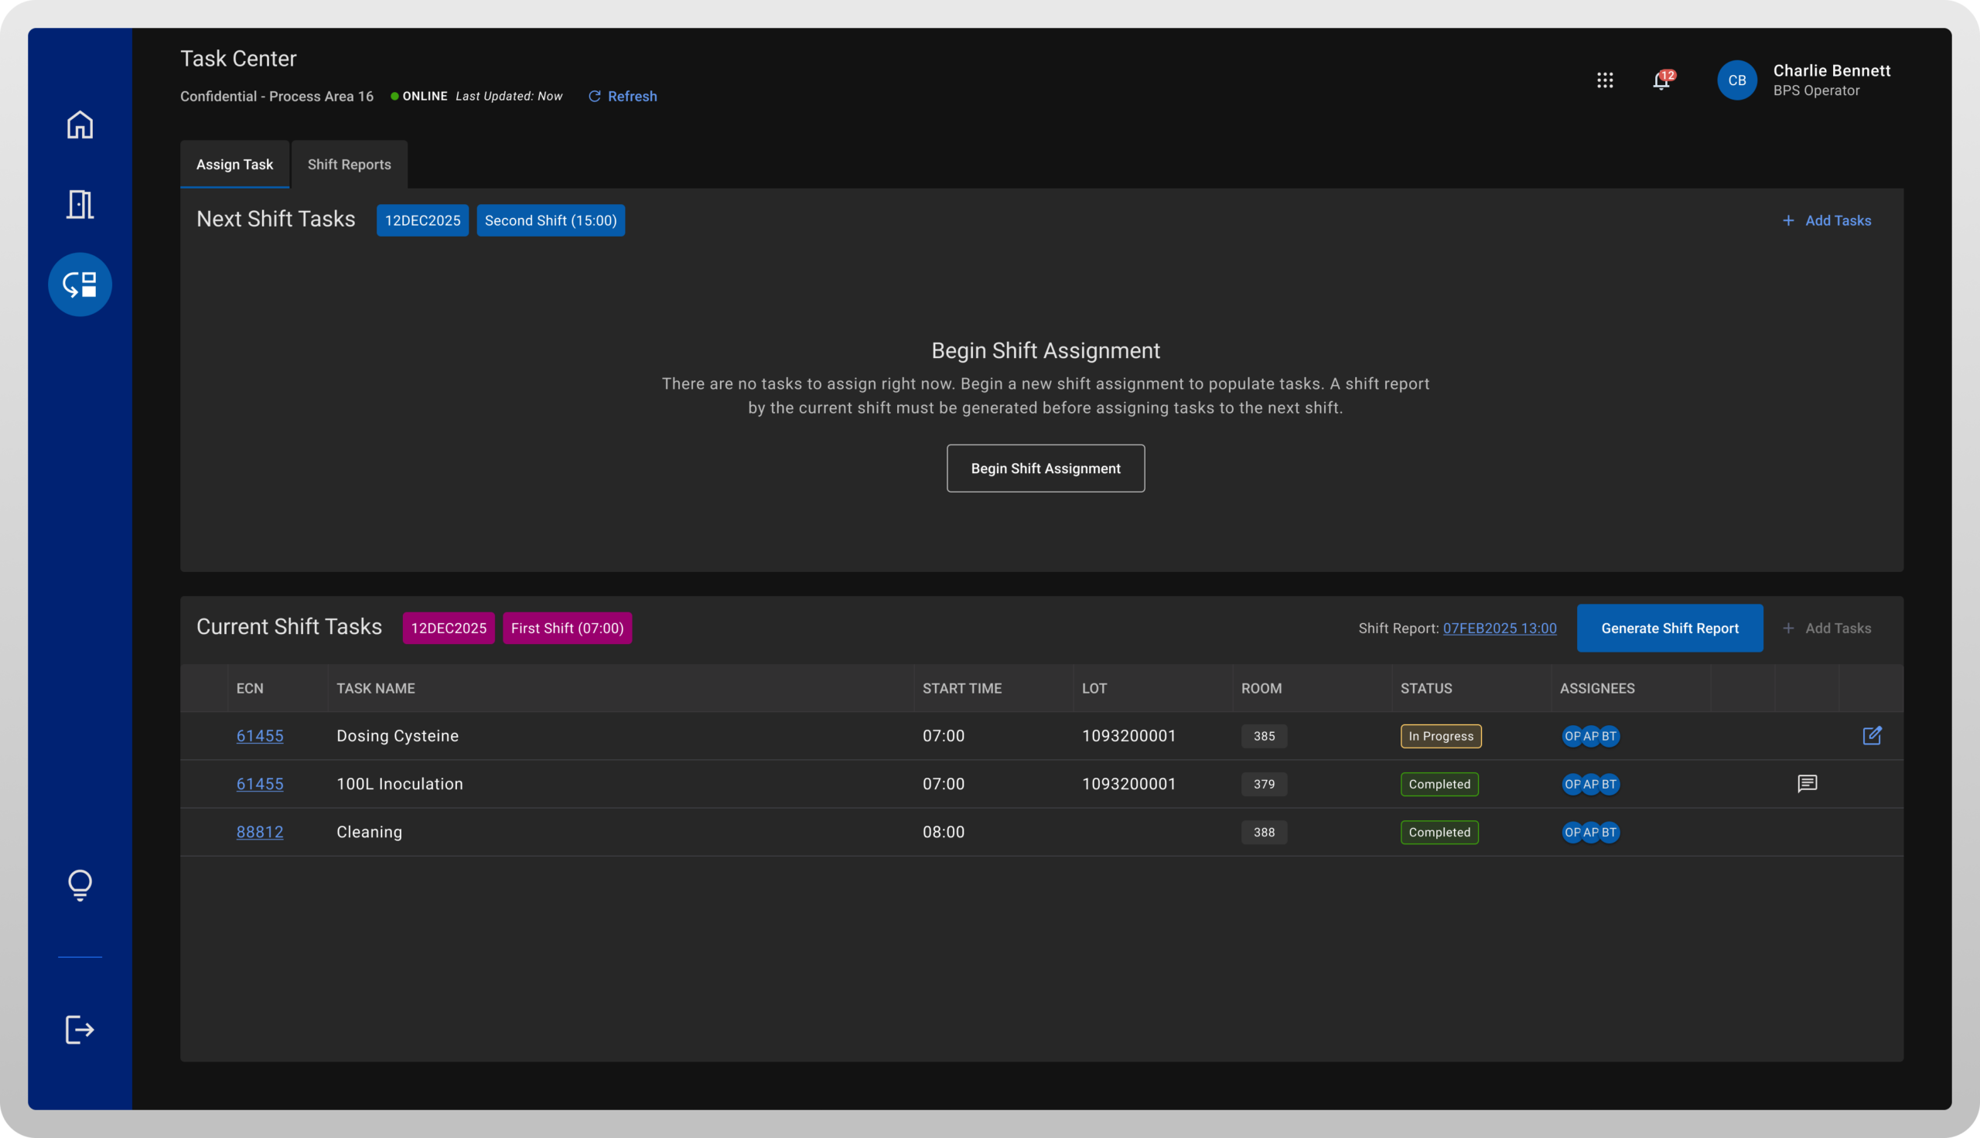Select the Assign Task tab
Viewport: 1980px width, 1138px height.
click(x=234, y=165)
